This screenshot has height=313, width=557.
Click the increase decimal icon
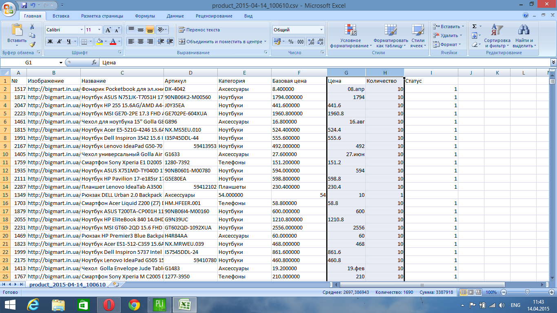(x=311, y=42)
